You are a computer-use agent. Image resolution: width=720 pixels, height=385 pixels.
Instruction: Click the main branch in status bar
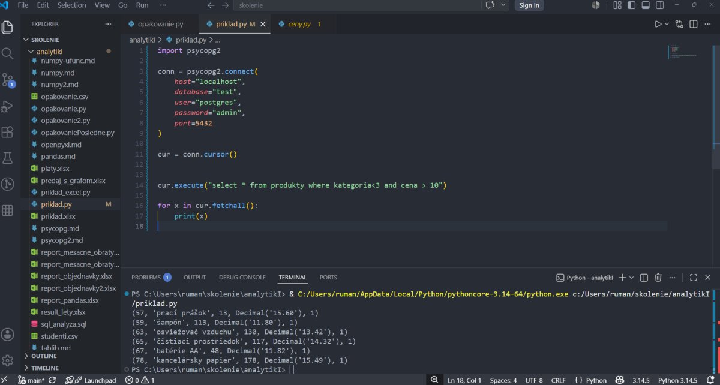31,380
